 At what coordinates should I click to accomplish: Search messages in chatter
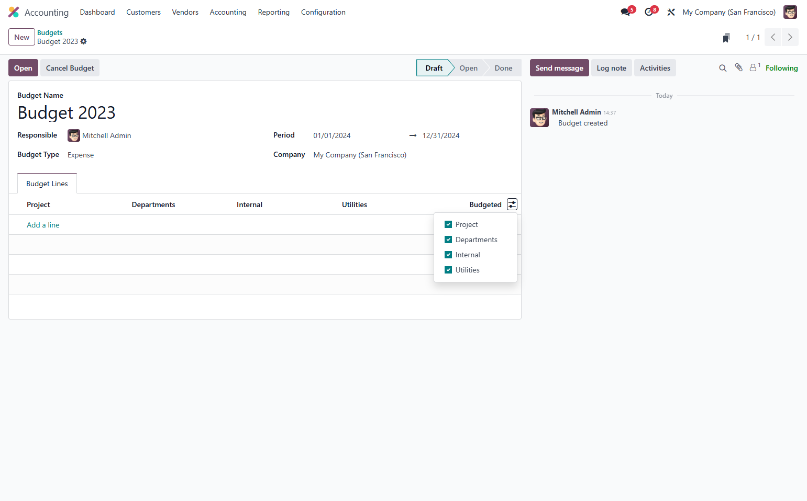click(x=723, y=68)
